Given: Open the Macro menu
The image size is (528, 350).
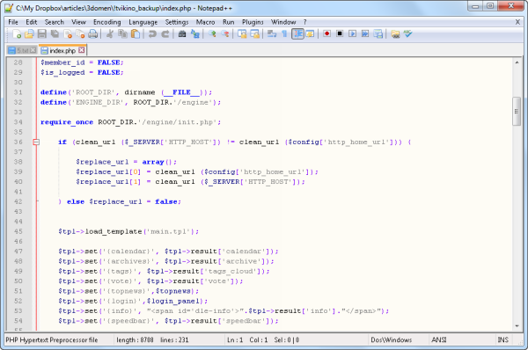Looking at the screenshot, I should (x=205, y=22).
